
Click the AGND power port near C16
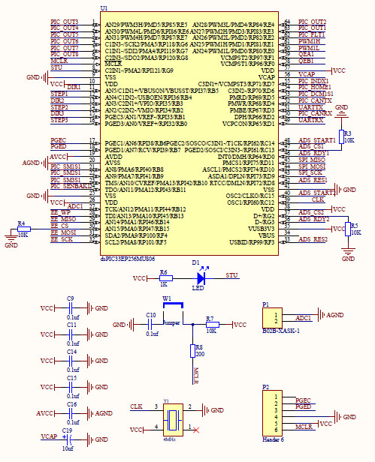(x=99, y=413)
